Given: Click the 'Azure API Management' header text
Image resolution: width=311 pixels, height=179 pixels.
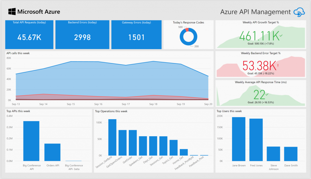Looking at the screenshot, I should 255,12.
